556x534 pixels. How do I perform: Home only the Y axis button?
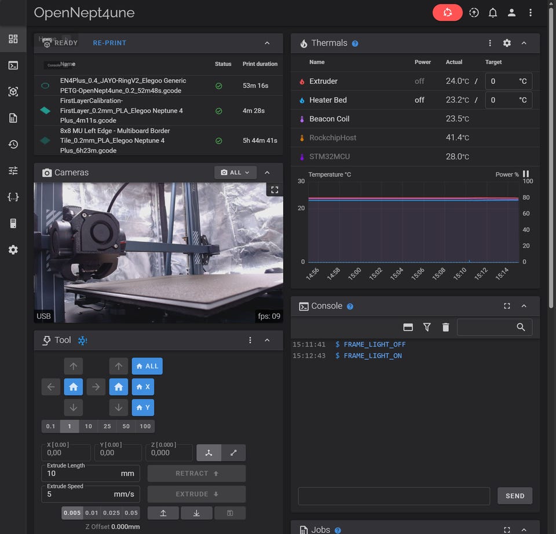point(143,407)
